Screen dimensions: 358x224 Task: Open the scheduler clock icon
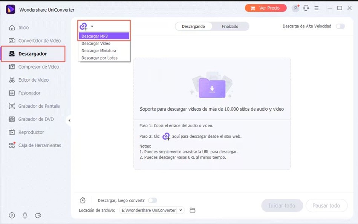[x=83, y=200]
